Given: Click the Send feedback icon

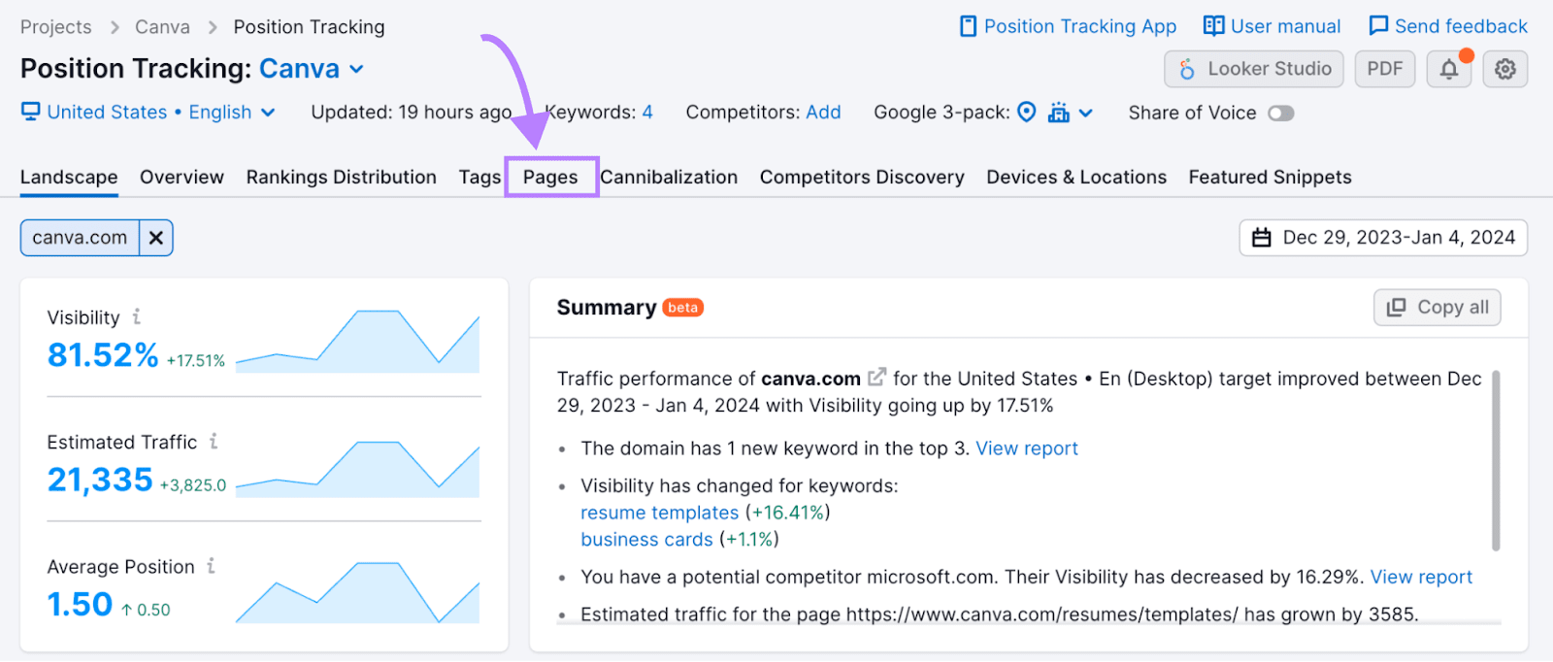Looking at the screenshot, I should pos(1377,25).
